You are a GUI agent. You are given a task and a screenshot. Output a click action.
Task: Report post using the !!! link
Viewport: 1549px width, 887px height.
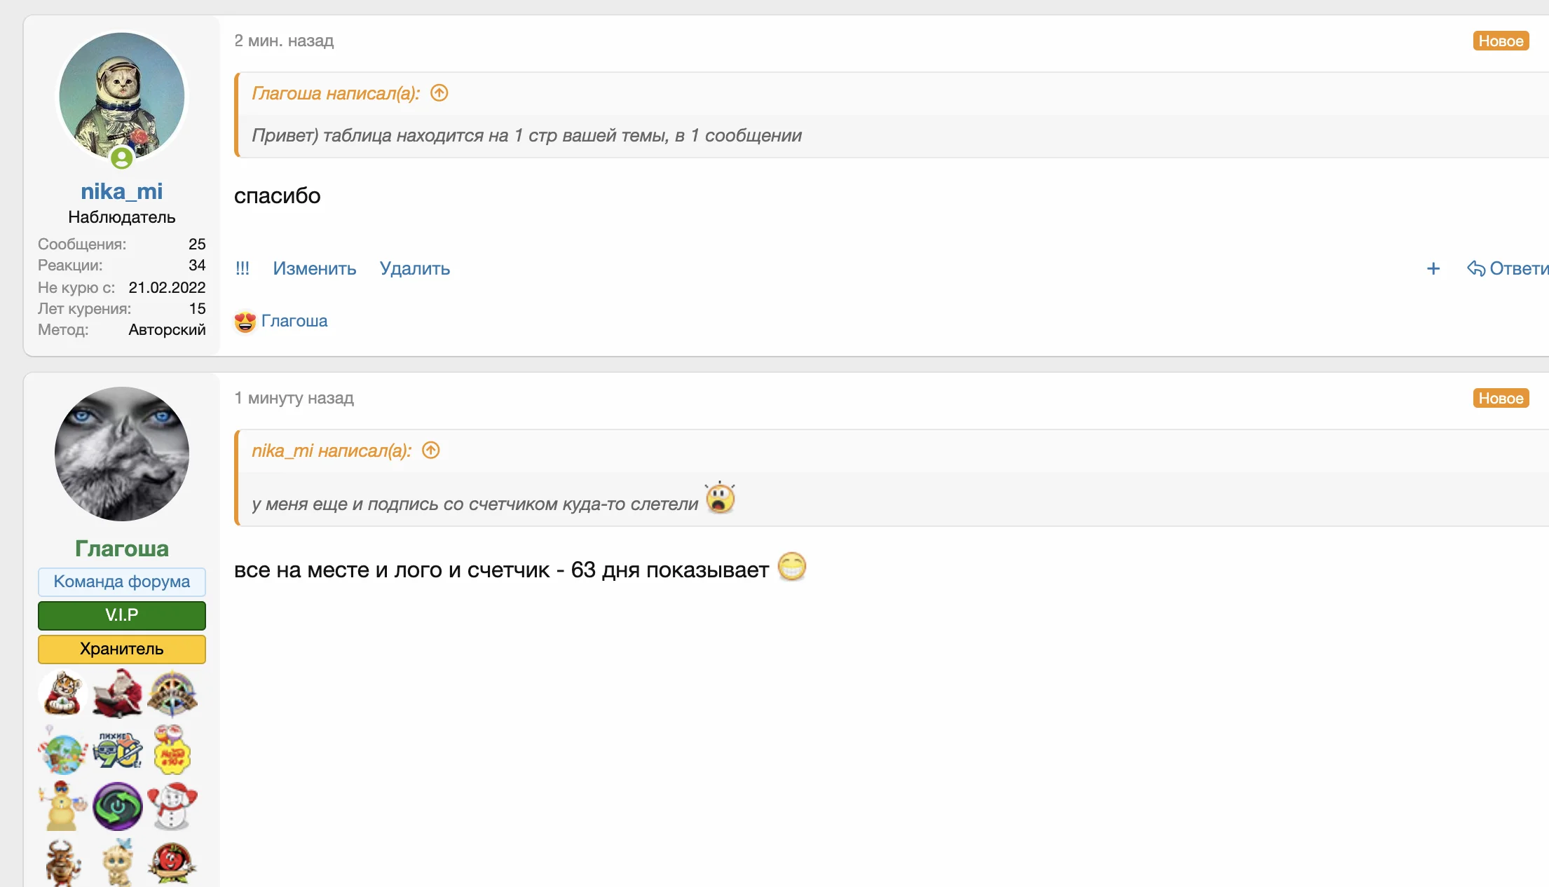point(243,268)
